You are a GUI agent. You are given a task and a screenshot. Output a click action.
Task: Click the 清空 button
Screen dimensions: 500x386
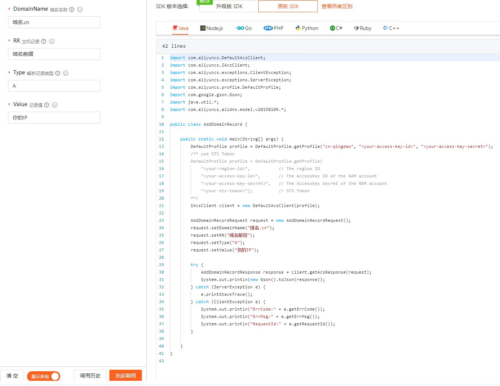point(12,376)
